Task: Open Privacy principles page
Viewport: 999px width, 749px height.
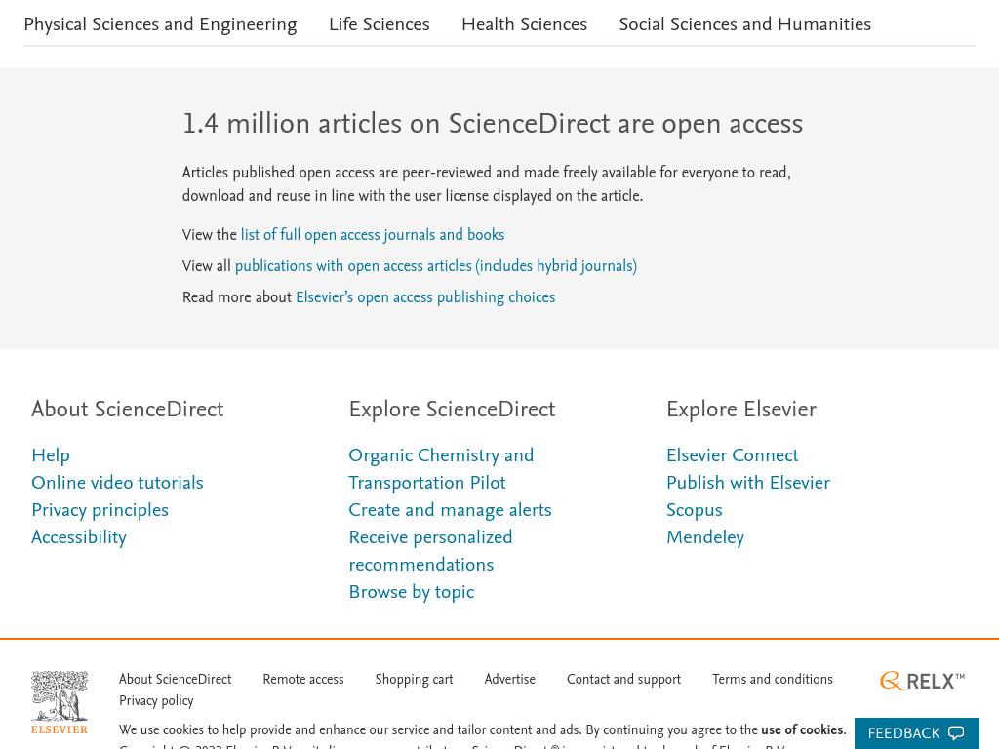Action: [x=100, y=510]
